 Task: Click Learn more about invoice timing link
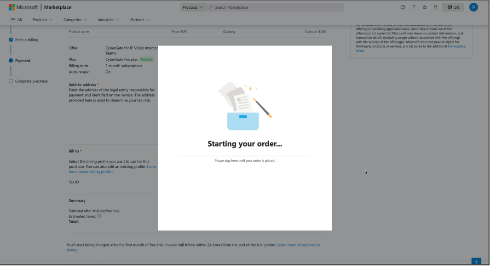pyautogui.click(x=298, y=245)
